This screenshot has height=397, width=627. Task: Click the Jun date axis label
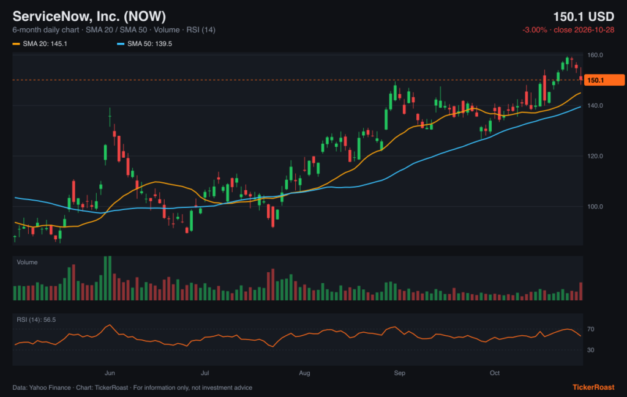pos(110,373)
